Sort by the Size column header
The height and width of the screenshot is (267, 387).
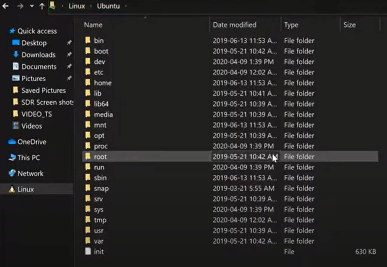(x=349, y=25)
